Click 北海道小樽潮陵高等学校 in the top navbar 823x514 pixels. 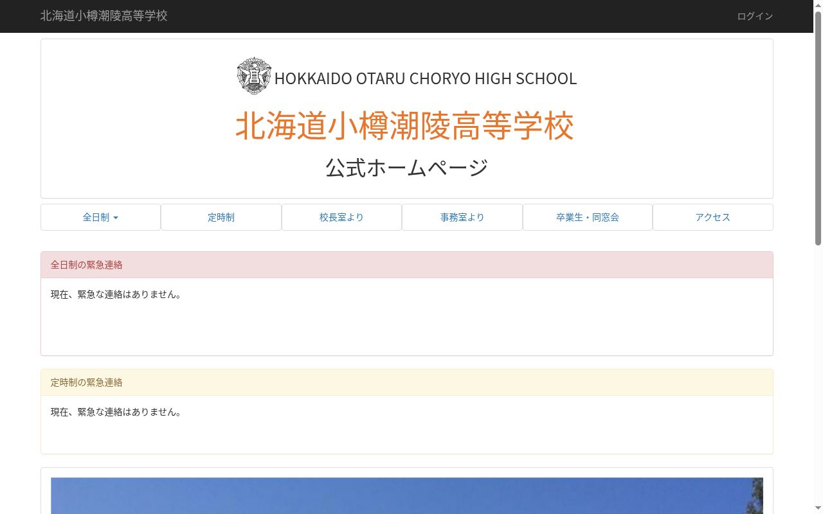point(104,15)
